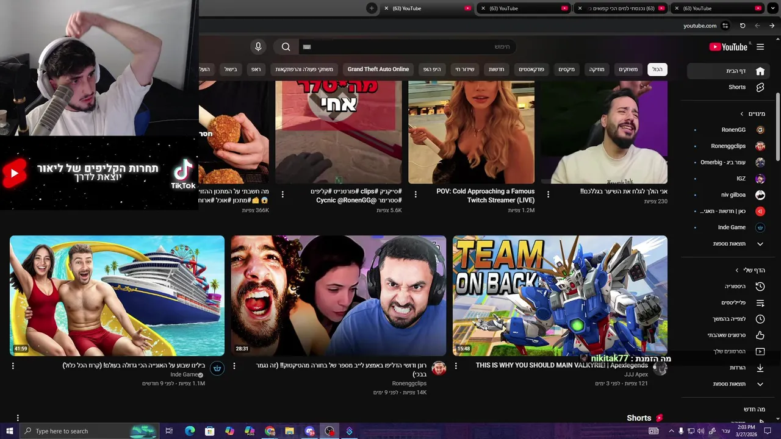
Task: Reload the page with the refresh icon
Action: coord(743,26)
